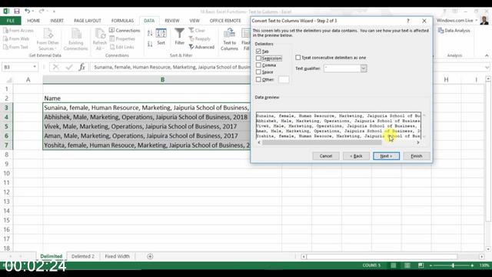Open the Refresh All dropdown
The height and width of the screenshot is (277, 492).
(99, 39)
